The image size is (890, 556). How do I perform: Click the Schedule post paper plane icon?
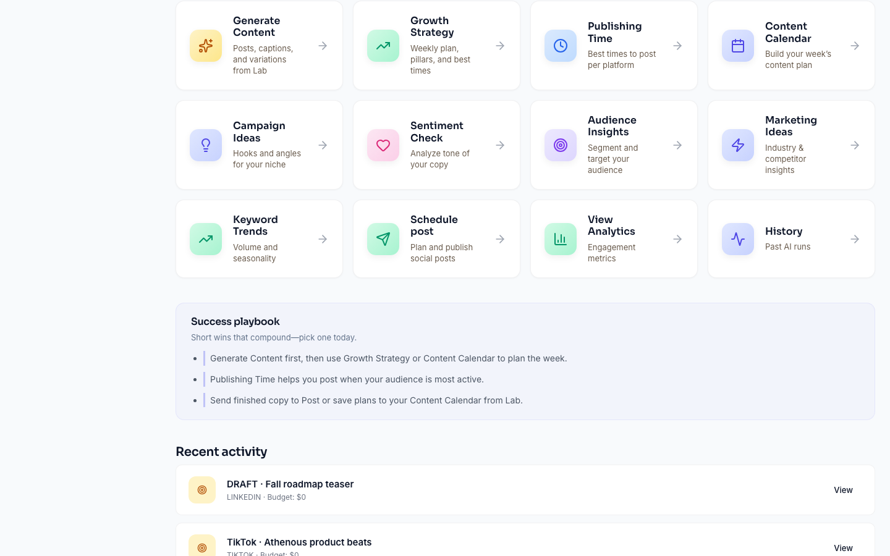pos(383,239)
